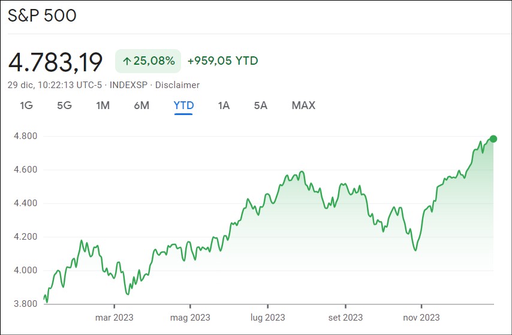Click the 29 dic timestamp text

[x=55, y=85]
